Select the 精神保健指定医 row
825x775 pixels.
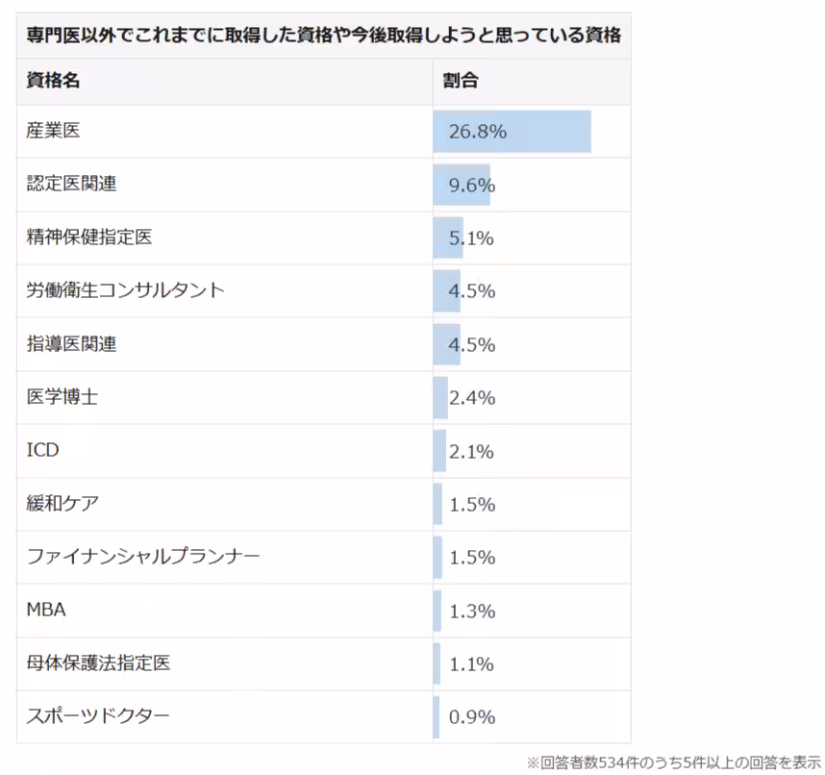click(324, 237)
